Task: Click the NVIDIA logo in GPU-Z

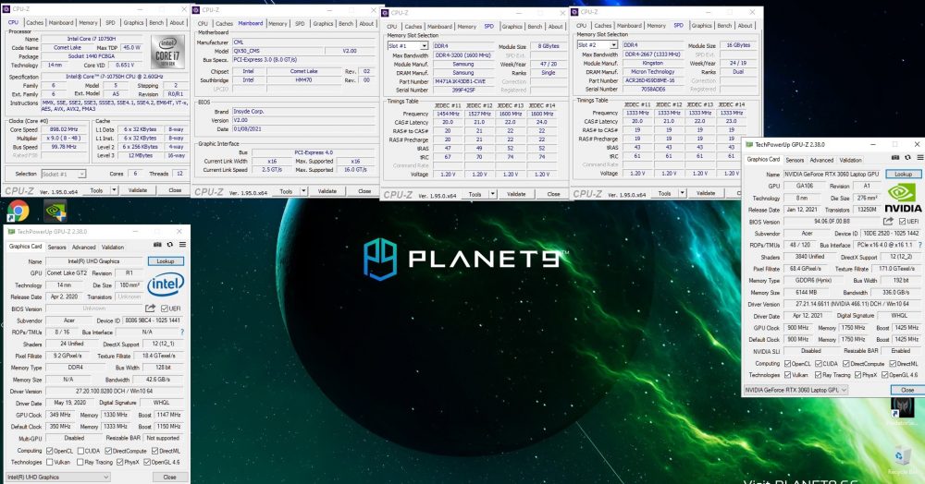Action: point(903,198)
